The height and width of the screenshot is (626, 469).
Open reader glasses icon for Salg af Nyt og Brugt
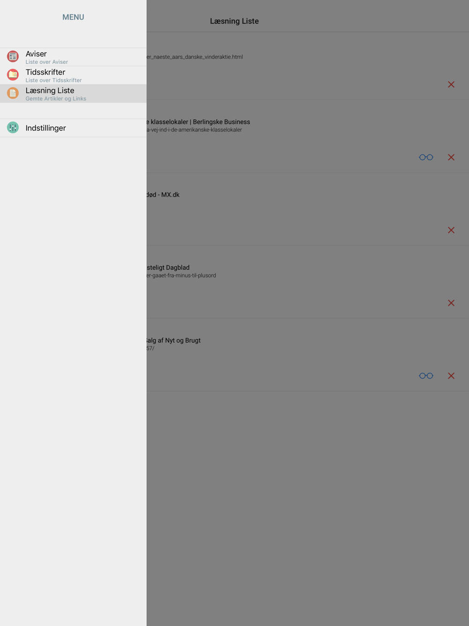click(x=426, y=376)
